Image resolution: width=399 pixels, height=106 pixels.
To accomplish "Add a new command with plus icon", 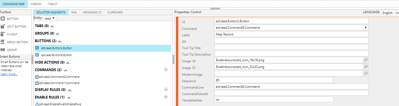I will coord(166,70).
